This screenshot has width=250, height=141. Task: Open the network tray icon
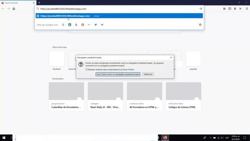click(218, 138)
